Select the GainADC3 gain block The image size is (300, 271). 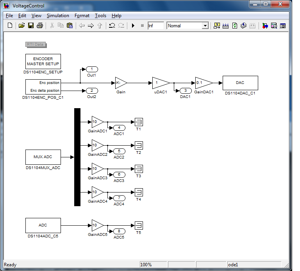(97, 169)
